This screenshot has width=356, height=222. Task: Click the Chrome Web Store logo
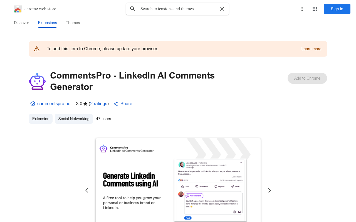tap(18, 9)
